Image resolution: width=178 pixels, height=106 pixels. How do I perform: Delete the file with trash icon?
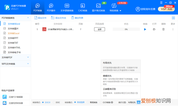pyautogui.click(x=163, y=29)
